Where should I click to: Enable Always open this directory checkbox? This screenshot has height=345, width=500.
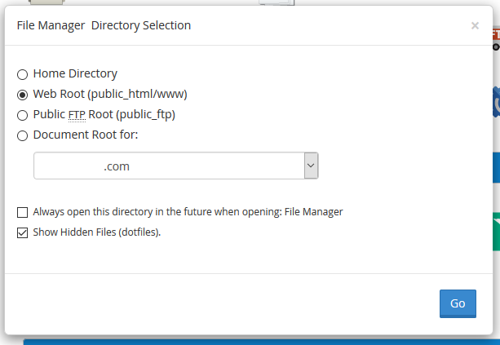click(x=22, y=212)
